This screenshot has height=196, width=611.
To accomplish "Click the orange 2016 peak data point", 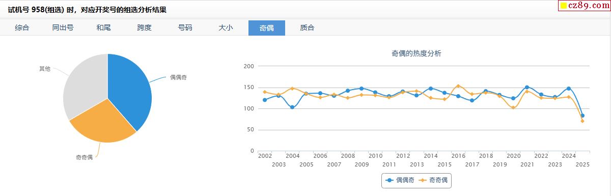I will [x=458, y=86].
